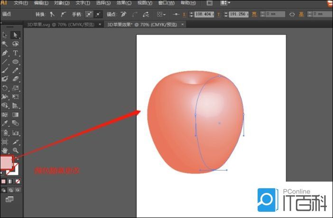
Task: Select the Direct Selection tool
Action: pos(15,35)
